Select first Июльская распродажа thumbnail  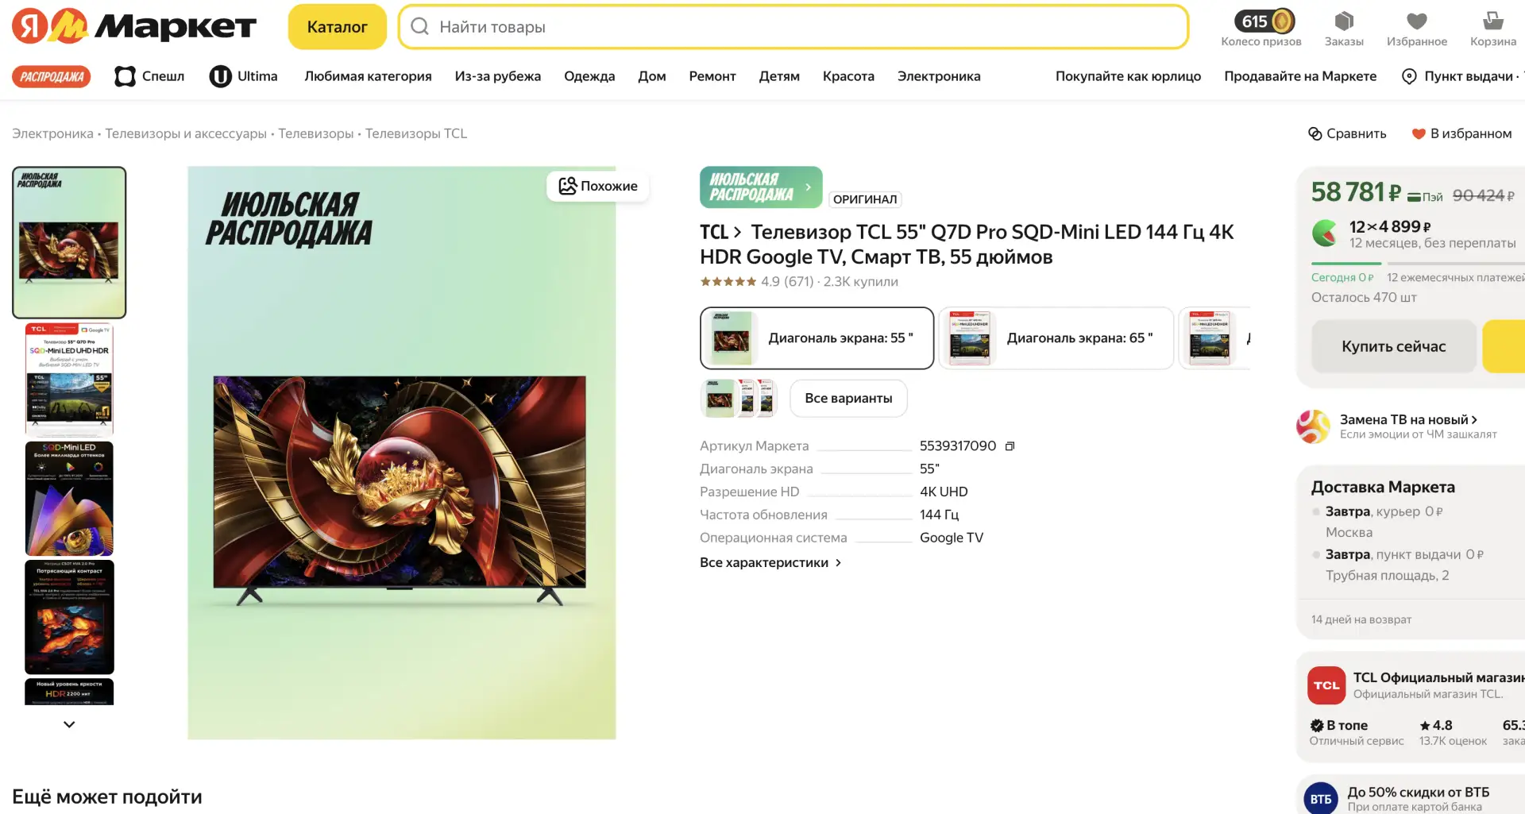pyautogui.click(x=69, y=242)
